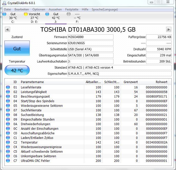Click the Puffergrösse value 22756 KB
The image size is (176, 170).
(159, 37)
